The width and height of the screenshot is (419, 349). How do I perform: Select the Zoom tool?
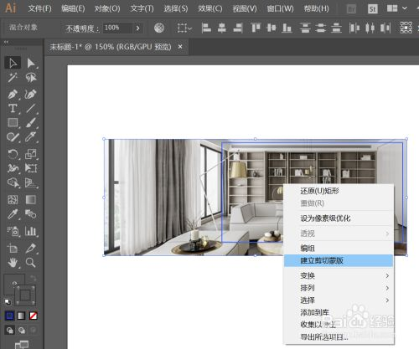pyautogui.click(x=30, y=263)
